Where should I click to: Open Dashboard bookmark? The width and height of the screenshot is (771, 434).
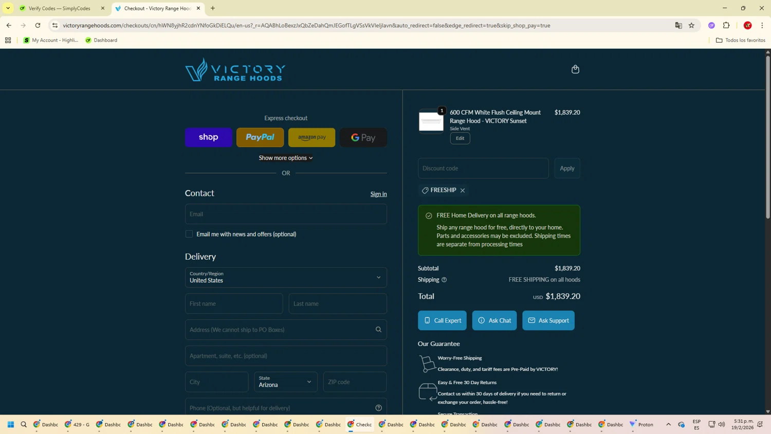coord(101,40)
